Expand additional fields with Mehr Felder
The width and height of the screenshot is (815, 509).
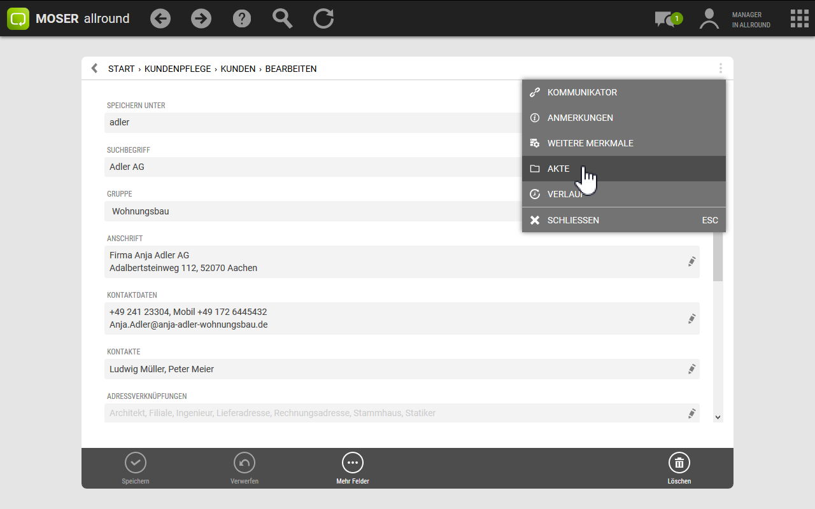[x=353, y=468]
